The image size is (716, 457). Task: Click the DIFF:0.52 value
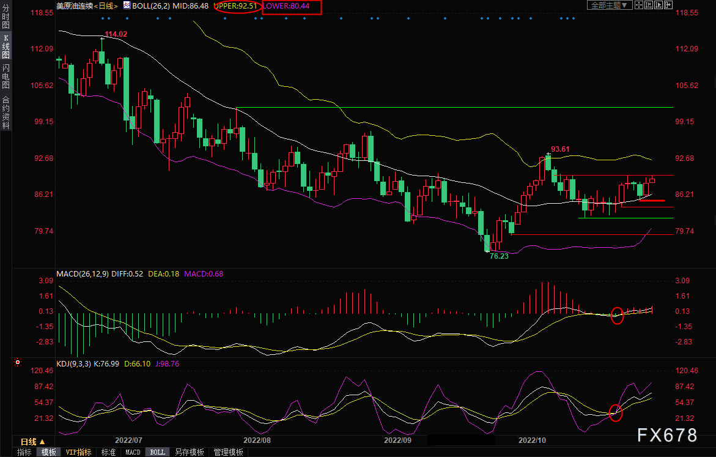click(x=127, y=273)
